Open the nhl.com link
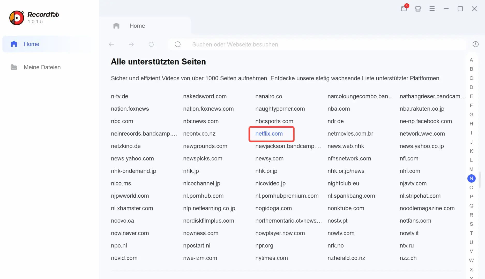This screenshot has height=279, width=485. tap(410, 171)
